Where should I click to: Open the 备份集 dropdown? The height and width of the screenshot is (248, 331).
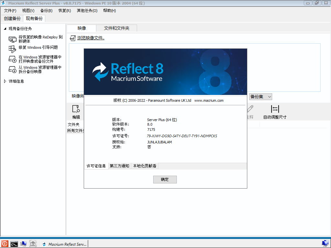[x=261, y=97]
